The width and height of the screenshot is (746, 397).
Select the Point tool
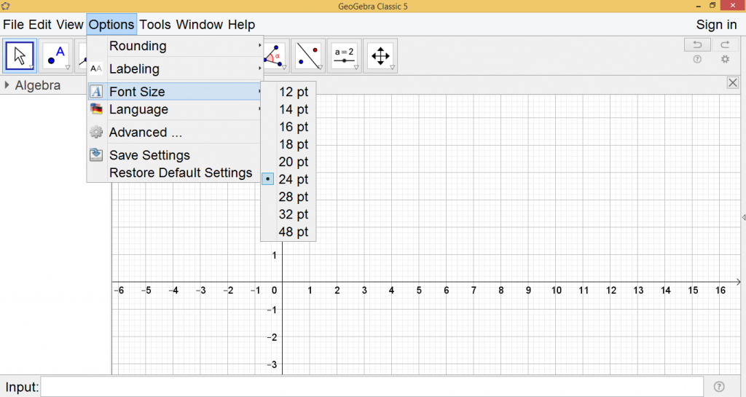pos(56,55)
